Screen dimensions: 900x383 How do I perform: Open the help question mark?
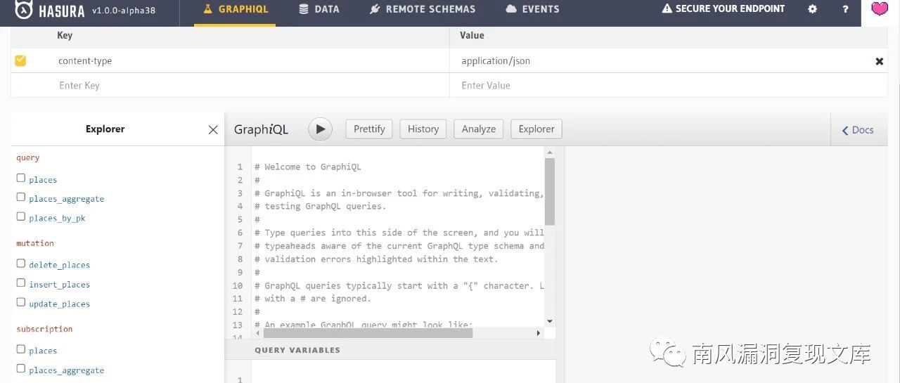click(x=845, y=9)
